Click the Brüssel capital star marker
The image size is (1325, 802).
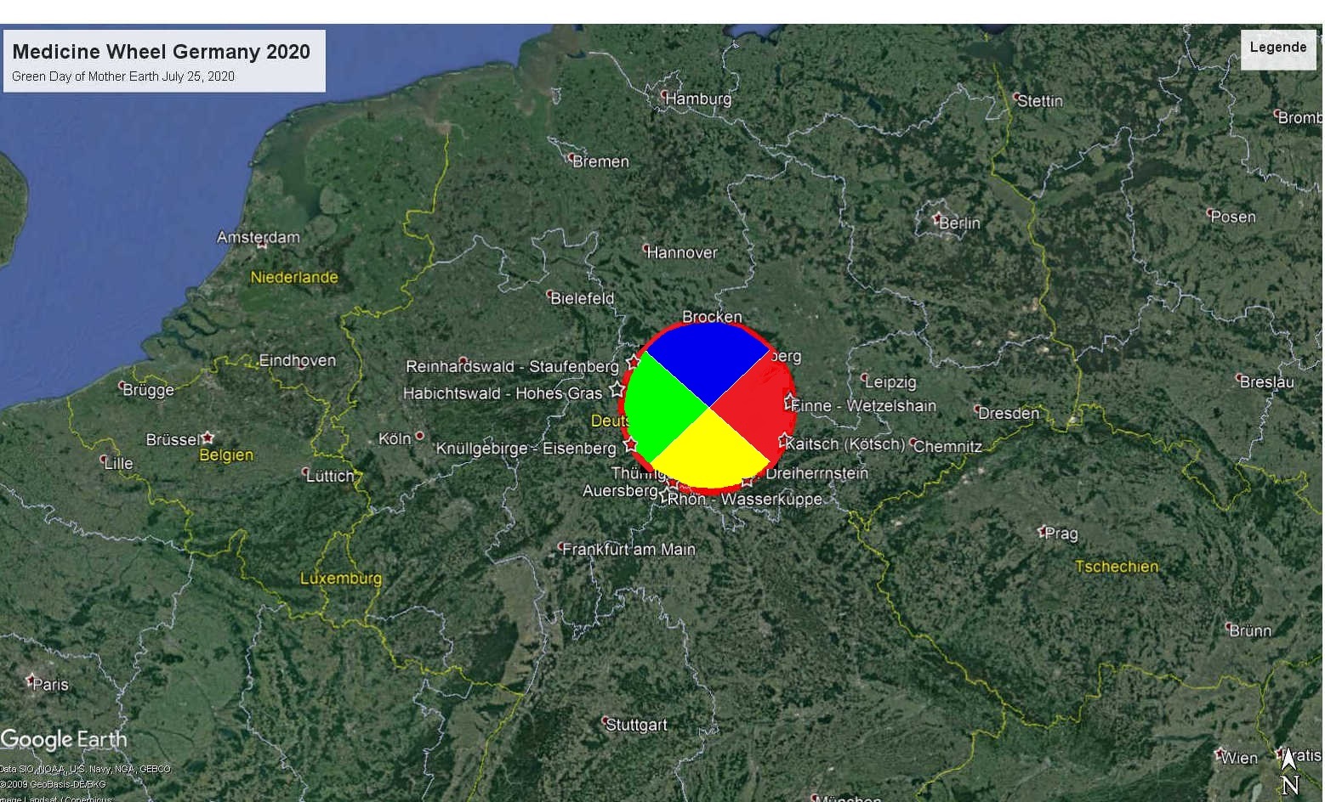point(208,438)
